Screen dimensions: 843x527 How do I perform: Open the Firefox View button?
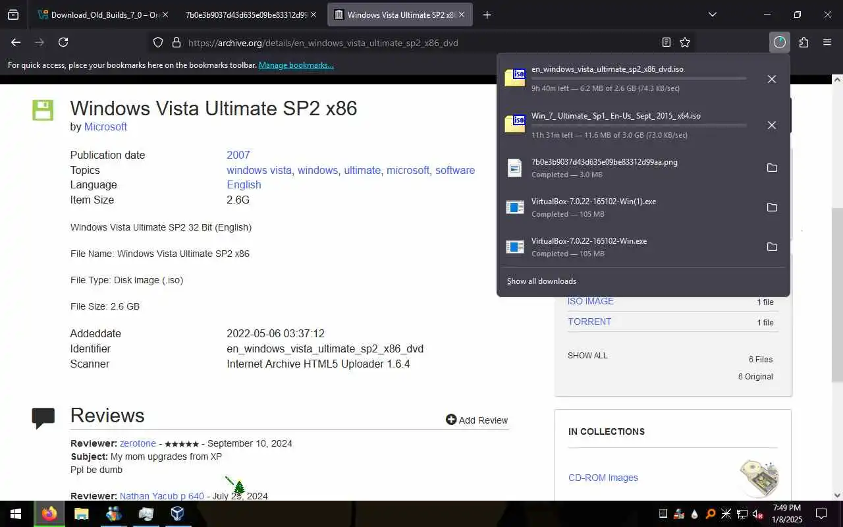coord(13,14)
